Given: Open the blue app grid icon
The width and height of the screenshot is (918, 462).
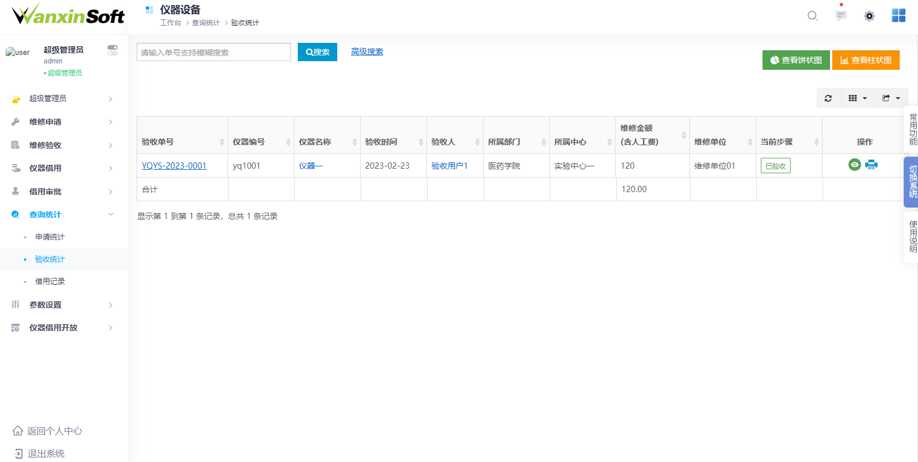Looking at the screenshot, I should tap(899, 15).
